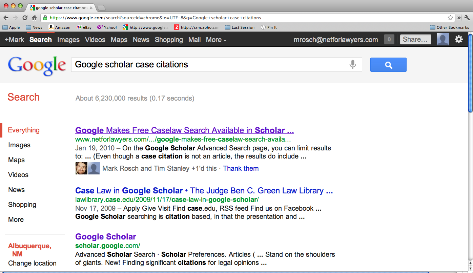This screenshot has height=273, width=473.
Task: Open the eBay bookmark
Action: click(84, 27)
